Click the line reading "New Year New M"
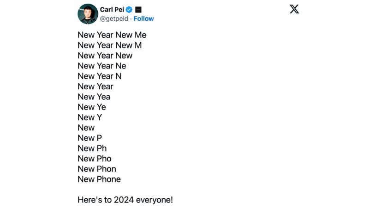The image size is (369, 207). point(109,45)
